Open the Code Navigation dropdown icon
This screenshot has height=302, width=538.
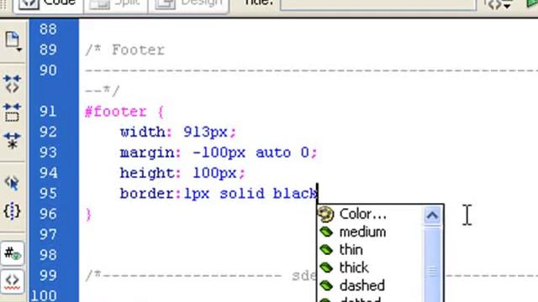(498, 4)
